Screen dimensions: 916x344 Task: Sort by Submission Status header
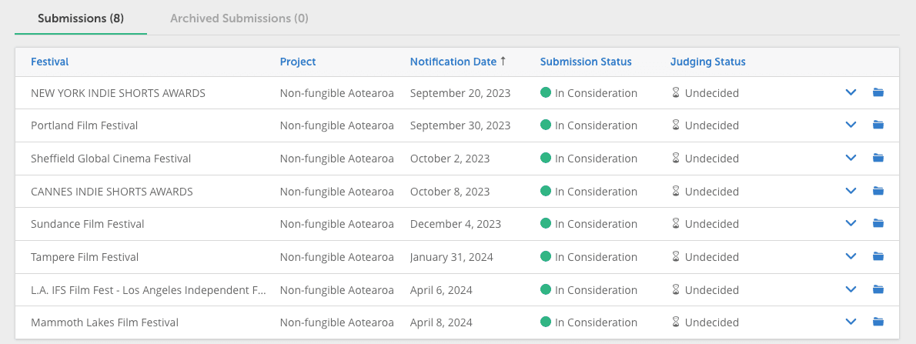585,62
